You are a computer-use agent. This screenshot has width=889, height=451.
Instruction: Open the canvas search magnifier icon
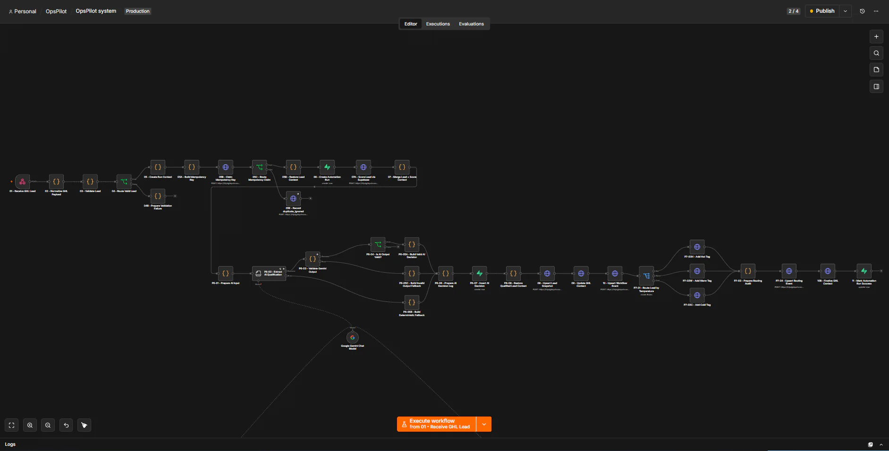coord(876,53)
